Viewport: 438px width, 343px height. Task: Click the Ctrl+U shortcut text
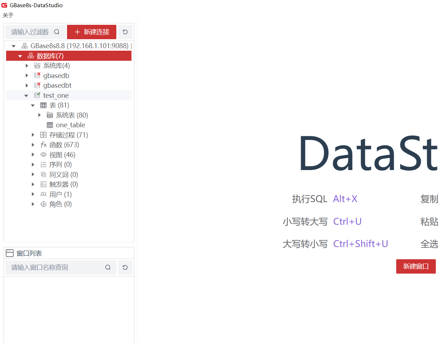coord(347,221)
